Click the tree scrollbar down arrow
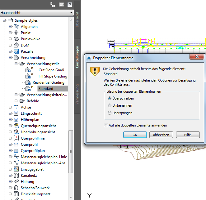 (x=71, y=198)
